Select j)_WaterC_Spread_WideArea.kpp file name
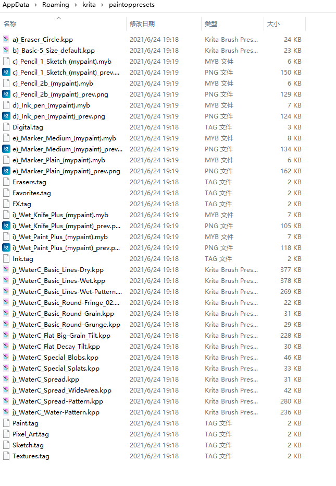Screen dimensions: 336x486 pos(62,390)
